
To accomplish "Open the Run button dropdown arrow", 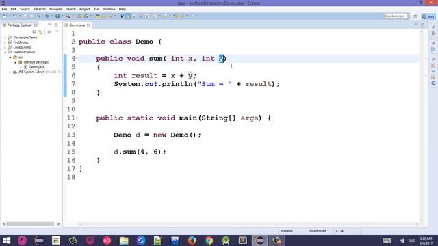I will click(62, 16).
